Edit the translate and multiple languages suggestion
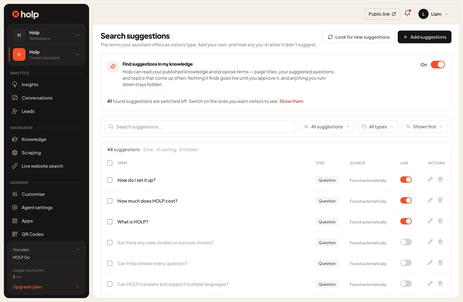Image resolution: width=463 pixels, height=302 pixels. coord(430,284)
